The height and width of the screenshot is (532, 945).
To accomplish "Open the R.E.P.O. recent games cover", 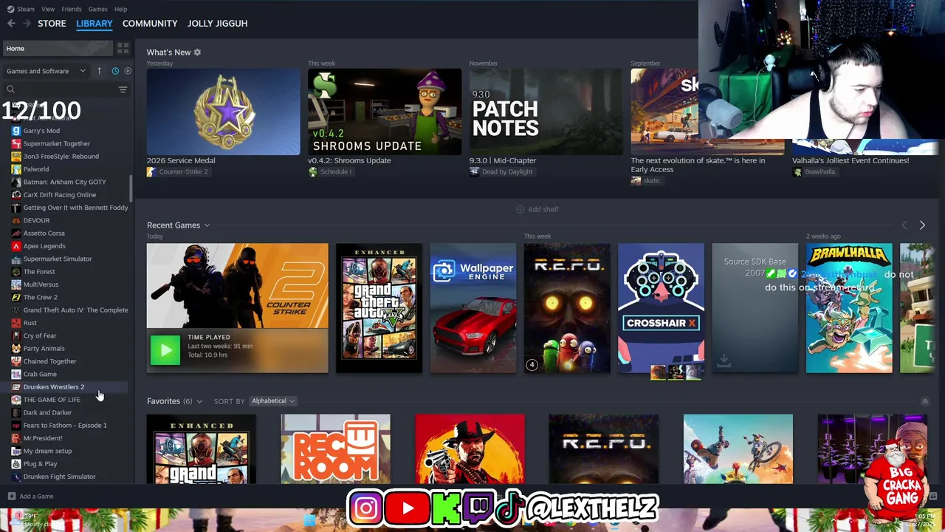I will [x=567, y=308].
